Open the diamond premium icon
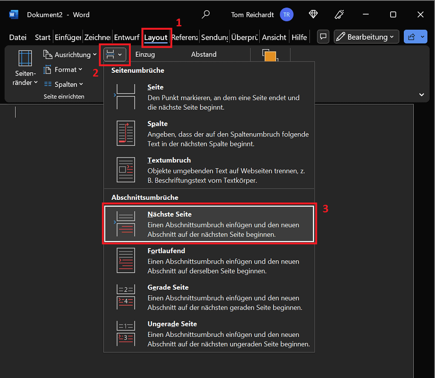 [313, 15]
